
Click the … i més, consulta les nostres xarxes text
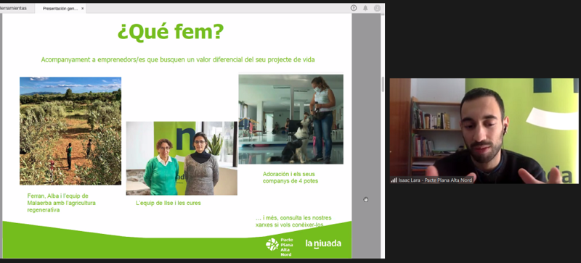[x=293, y=221]
